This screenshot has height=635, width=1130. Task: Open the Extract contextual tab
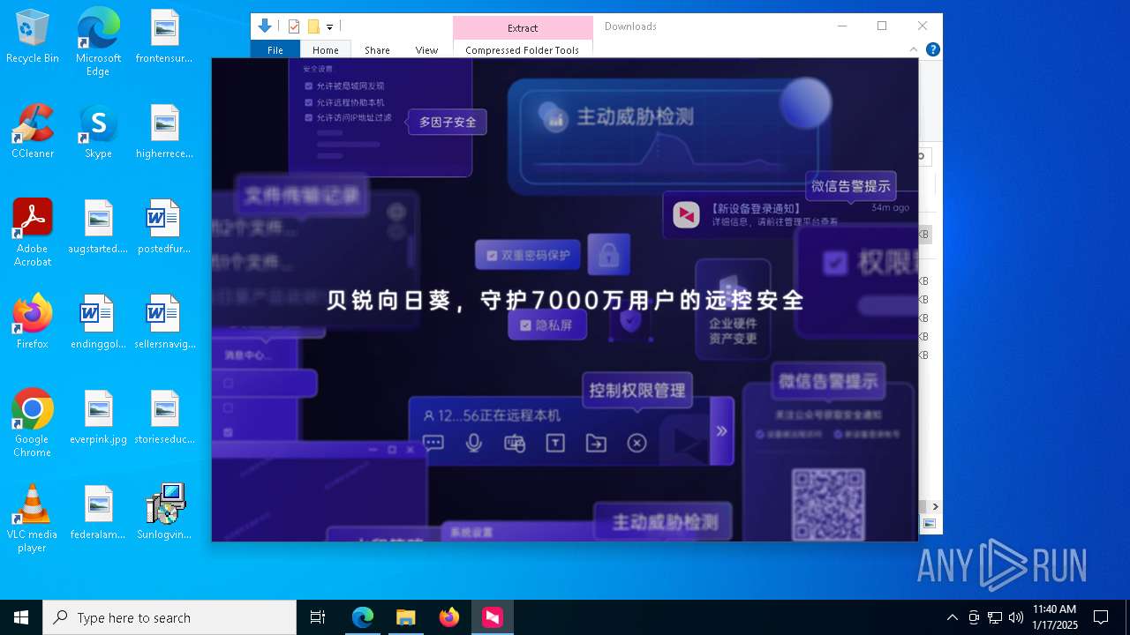[523, 28]
